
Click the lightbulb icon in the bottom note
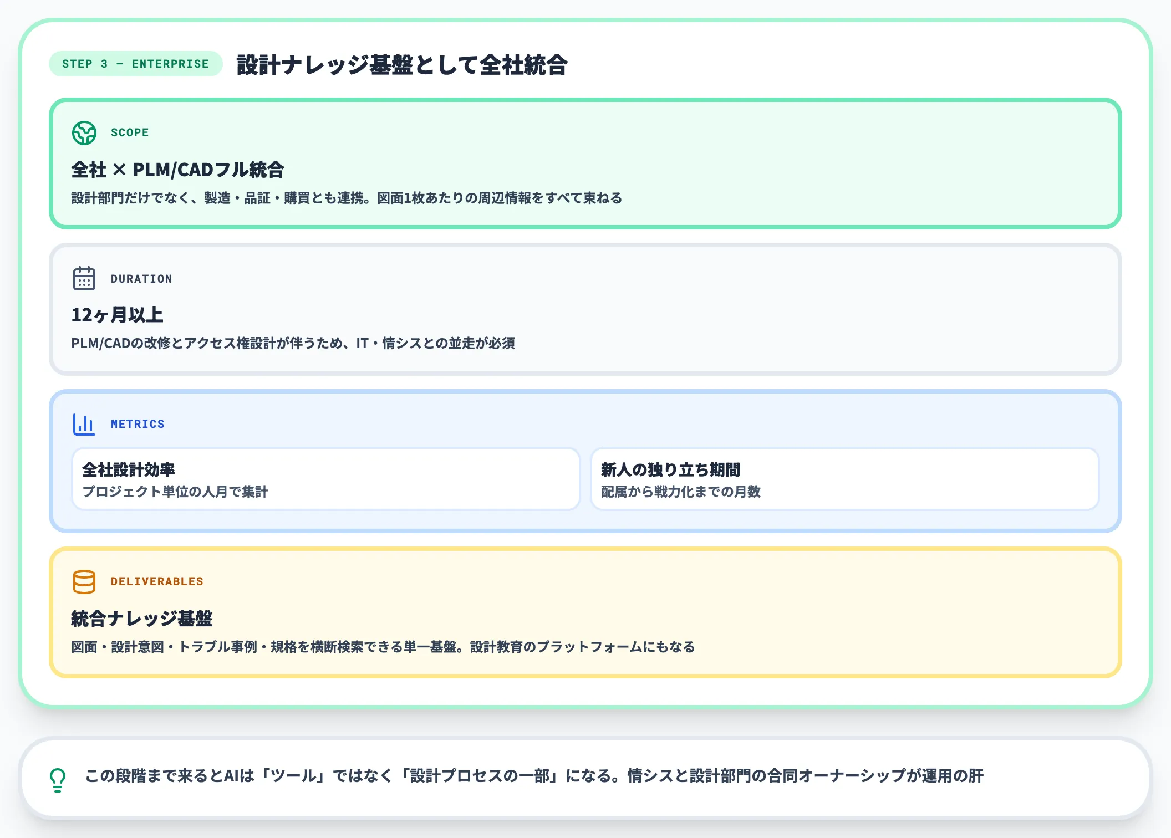coord(58,780)
